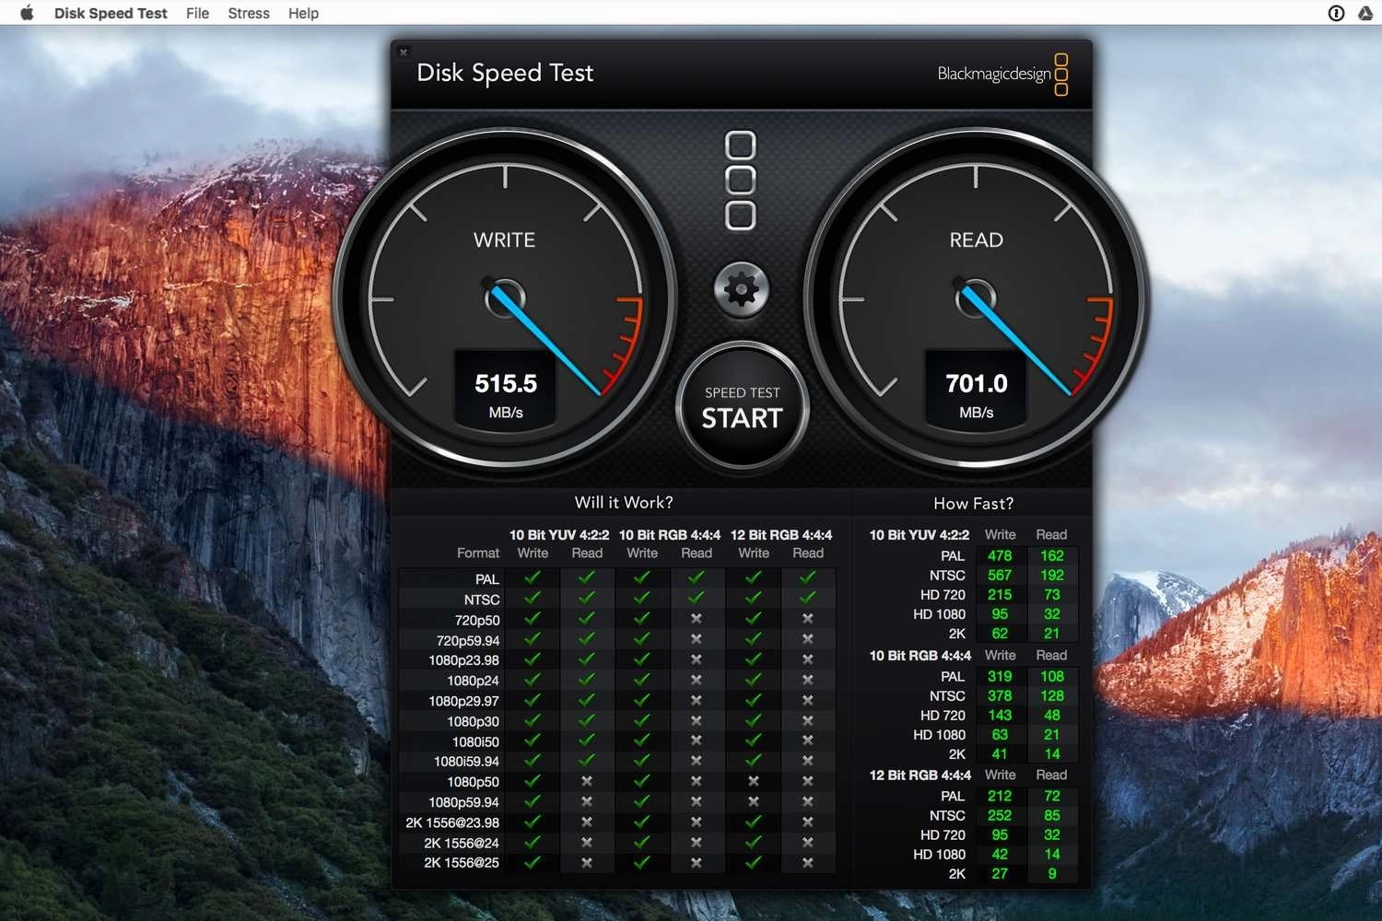Toggle the bottom stress indicator square
1382x921 pixels.
(x=740, y=216)
